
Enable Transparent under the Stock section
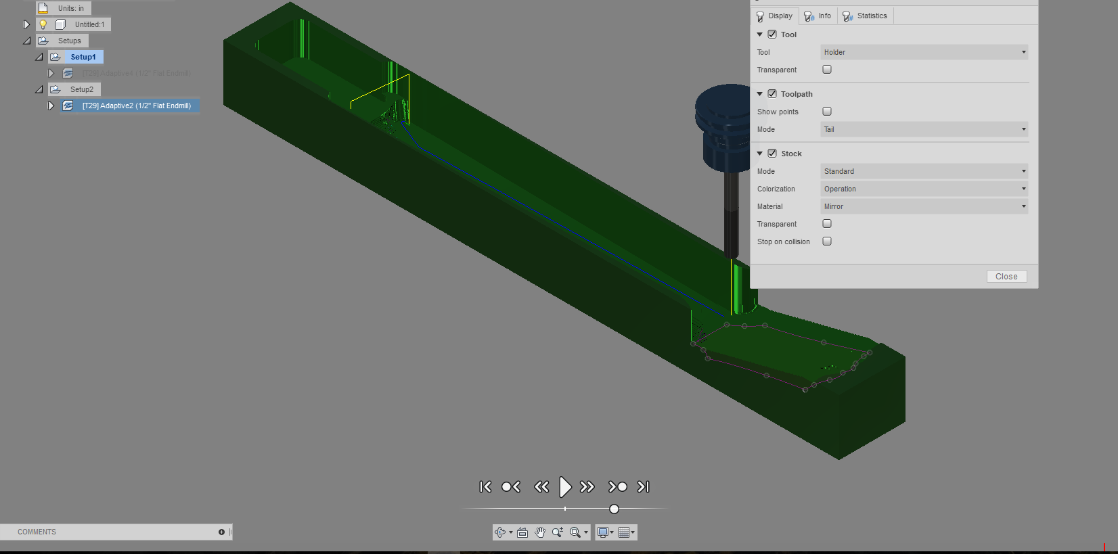click(x=827, y=224)
